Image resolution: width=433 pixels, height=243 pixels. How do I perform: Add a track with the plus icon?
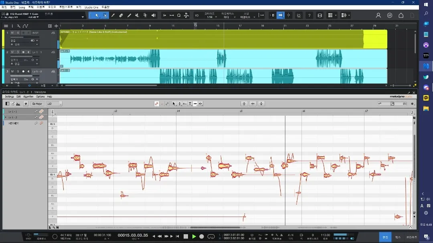(x=56, y=26)
